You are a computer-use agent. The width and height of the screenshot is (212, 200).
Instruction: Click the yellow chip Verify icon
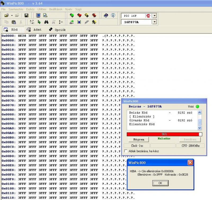pyautogui.click(x=87, y=15)
